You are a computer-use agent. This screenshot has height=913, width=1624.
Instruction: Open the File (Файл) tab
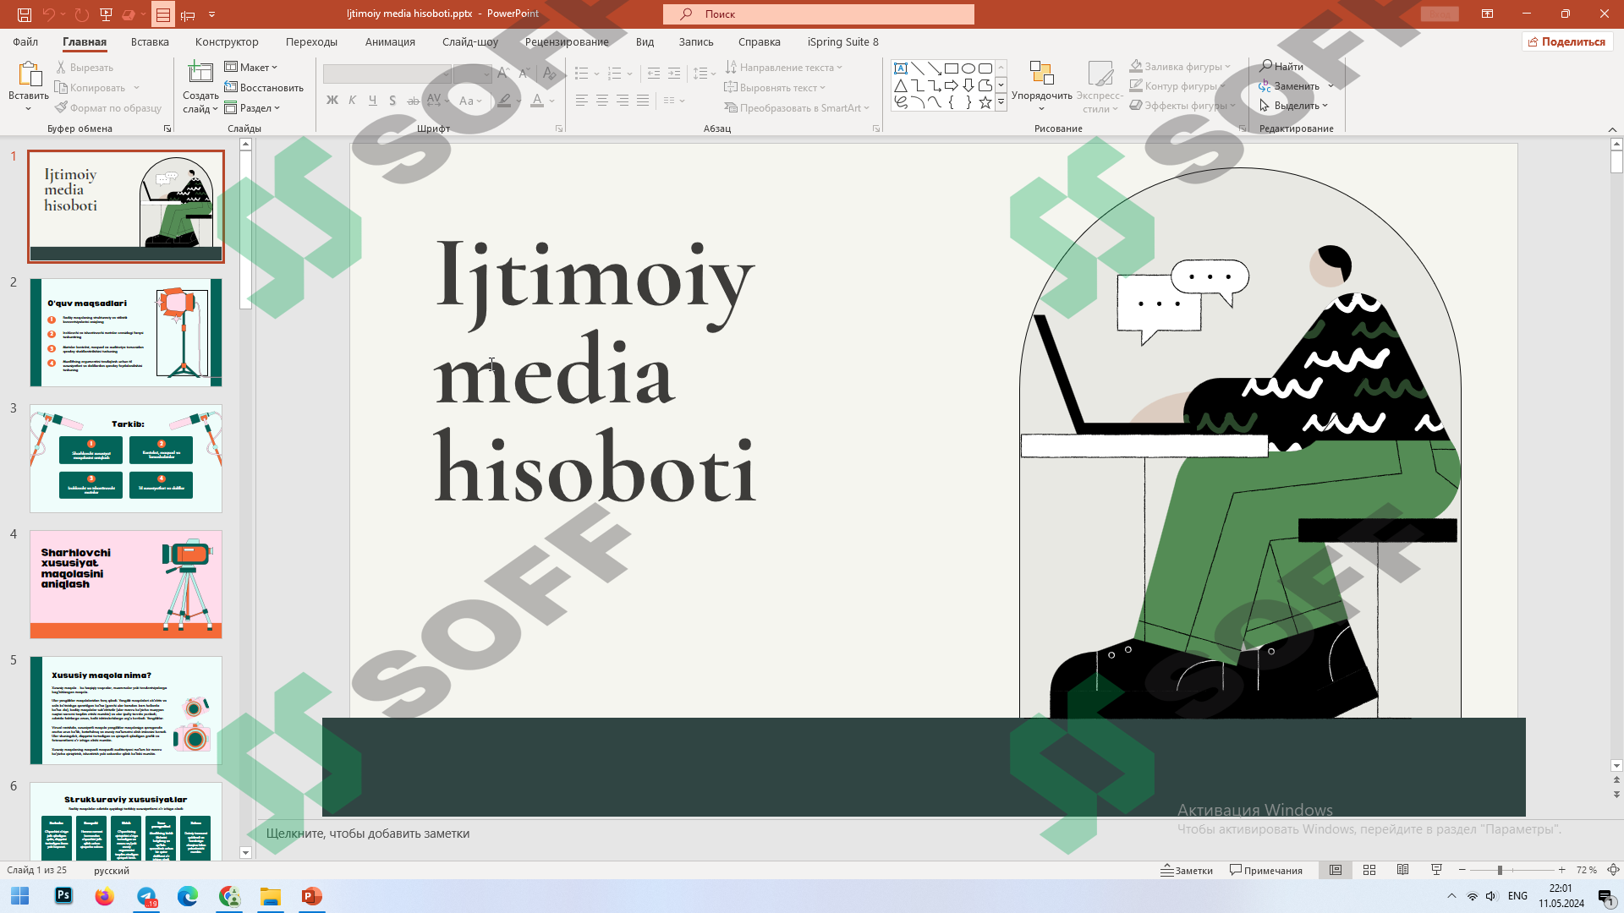coord(25,41)
